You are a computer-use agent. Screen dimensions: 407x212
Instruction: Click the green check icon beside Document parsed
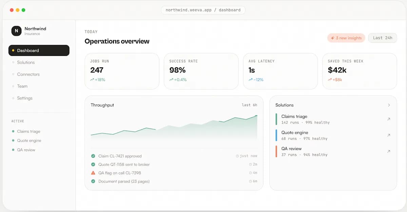[93, 181]
